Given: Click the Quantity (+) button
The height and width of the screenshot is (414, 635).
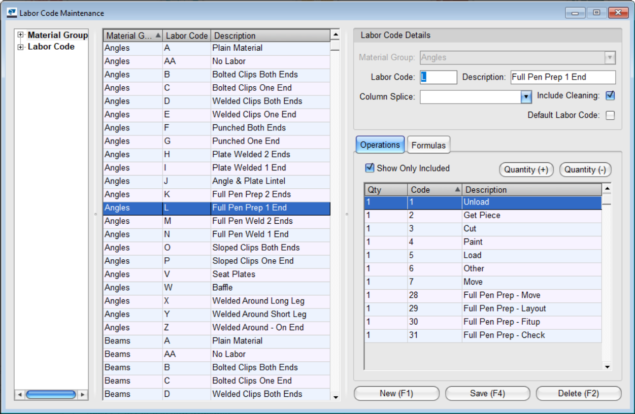Looking at the screenshot, I should click(x=526, y=169).
